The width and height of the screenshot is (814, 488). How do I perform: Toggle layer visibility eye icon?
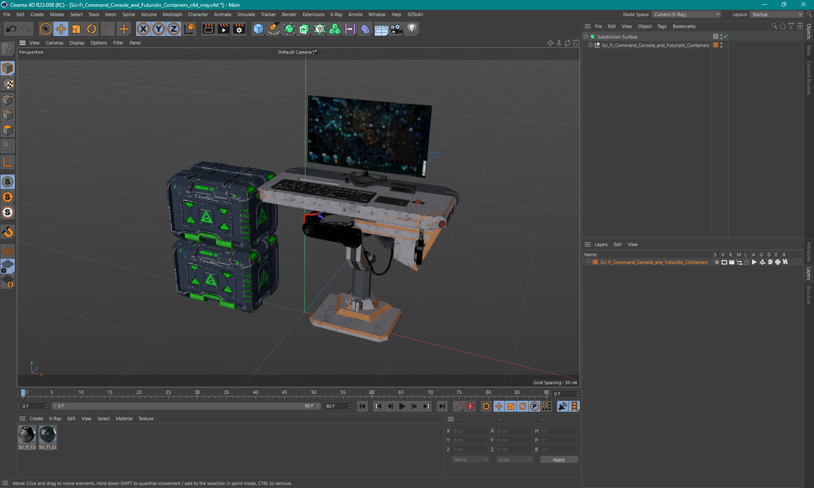click(724, 262)
